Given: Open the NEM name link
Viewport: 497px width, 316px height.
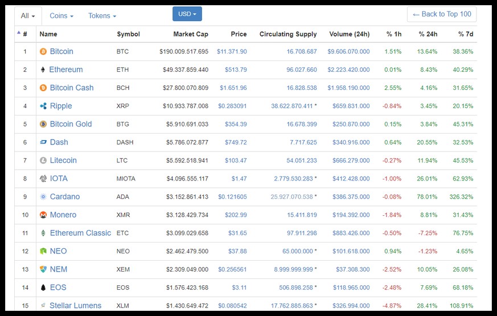Looking at the screenshot, I should tap(58, 269).
